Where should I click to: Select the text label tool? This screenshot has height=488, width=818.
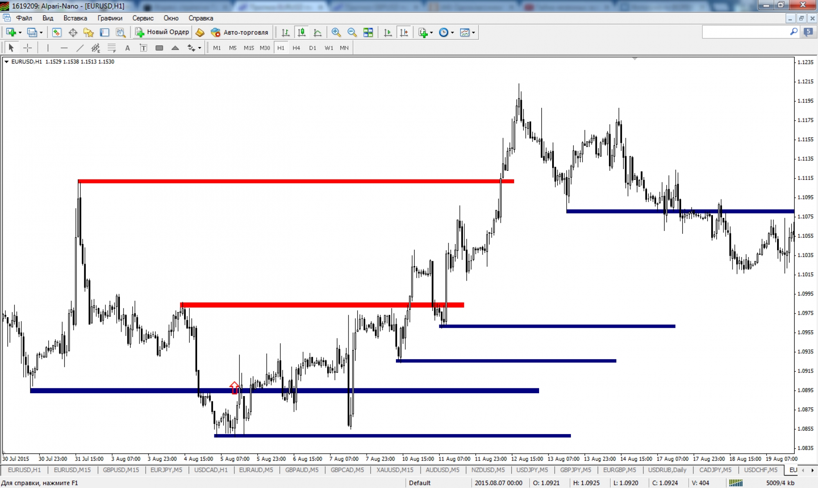coord(143,48)
